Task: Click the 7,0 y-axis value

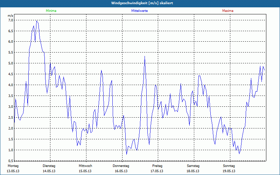Action: (x=11, y=20)
